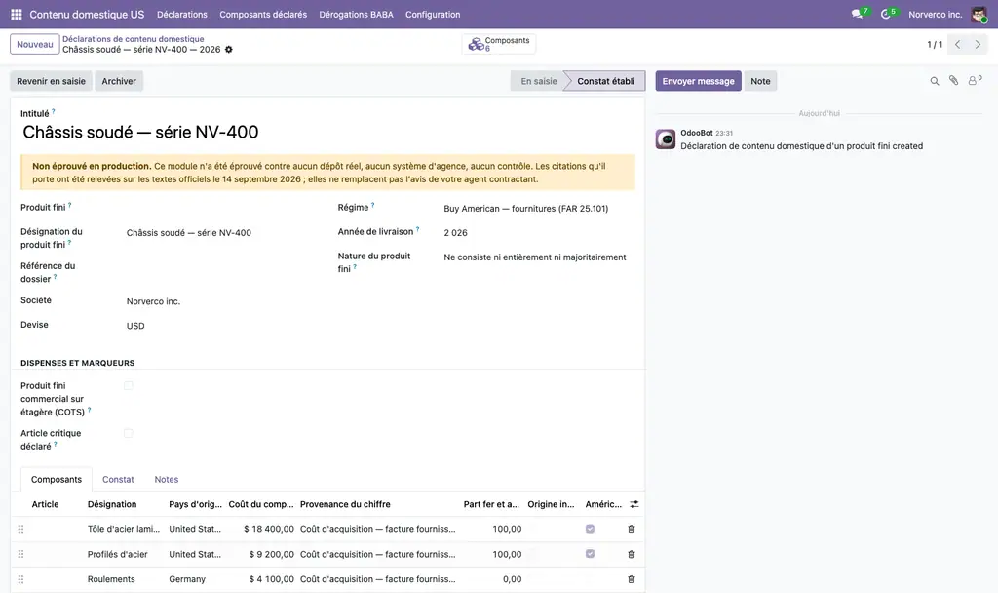Image resolution: width=998 pixels, height=593 pixels.
Task: Open the Configuration menu
Action: pos(433,14)
